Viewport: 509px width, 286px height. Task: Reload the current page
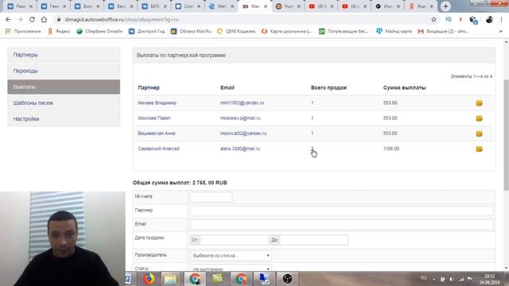pyautogui.click(x=32, y=19)
